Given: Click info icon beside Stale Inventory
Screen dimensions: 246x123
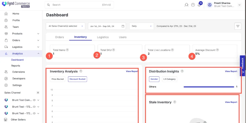Looking at the screenshot, I should click(x=175, y=102).
